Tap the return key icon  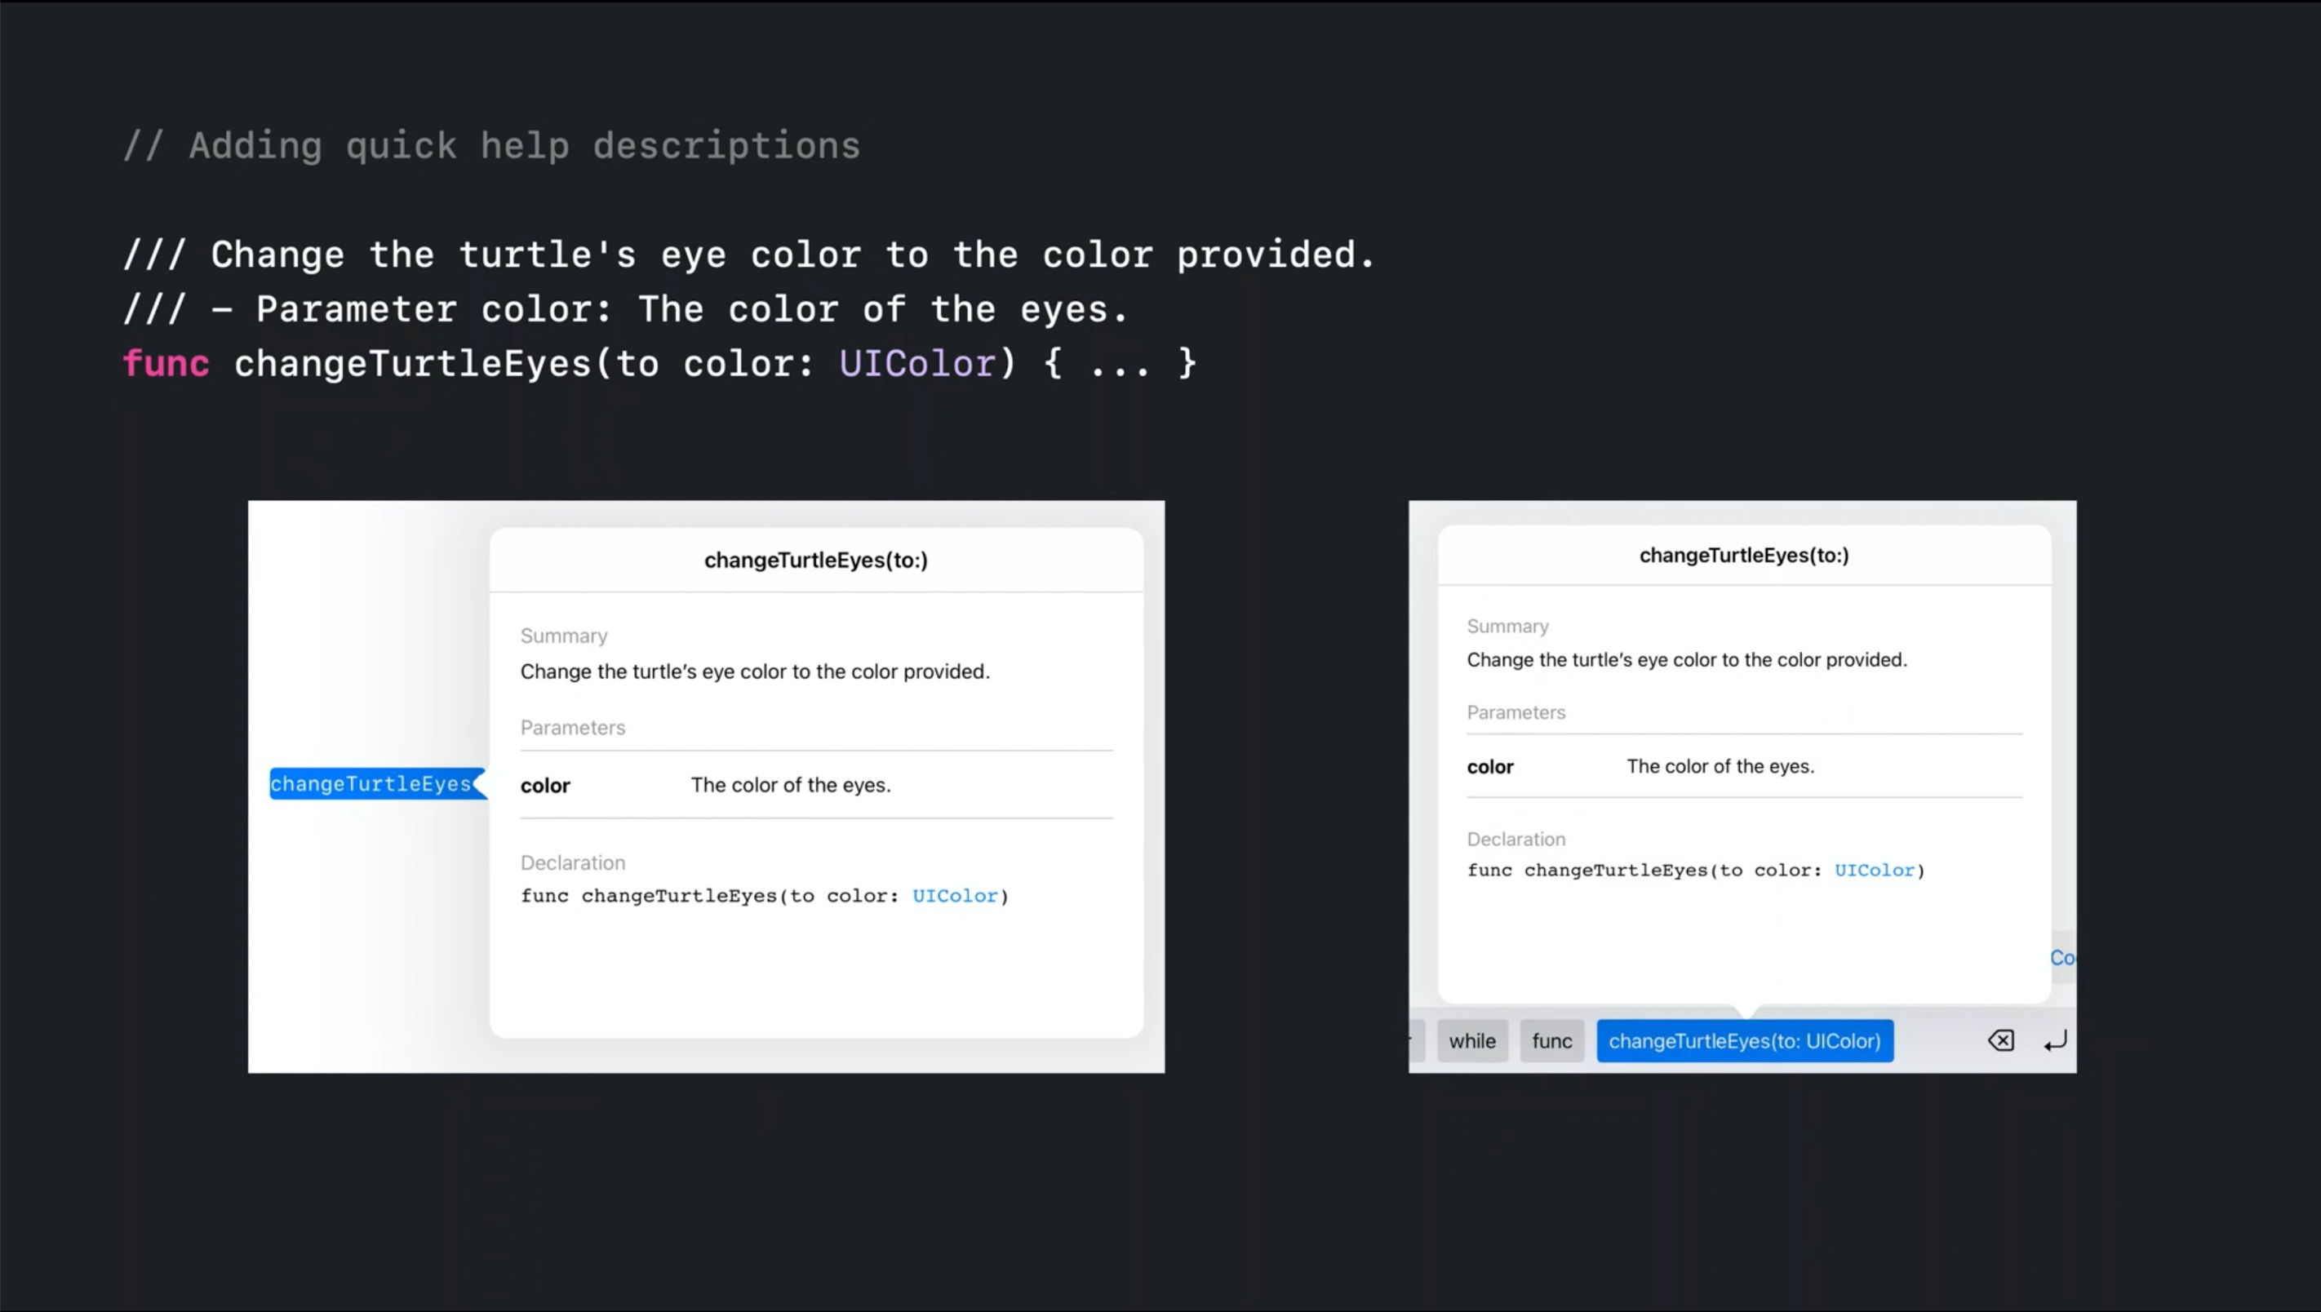pos(2055,1042)
